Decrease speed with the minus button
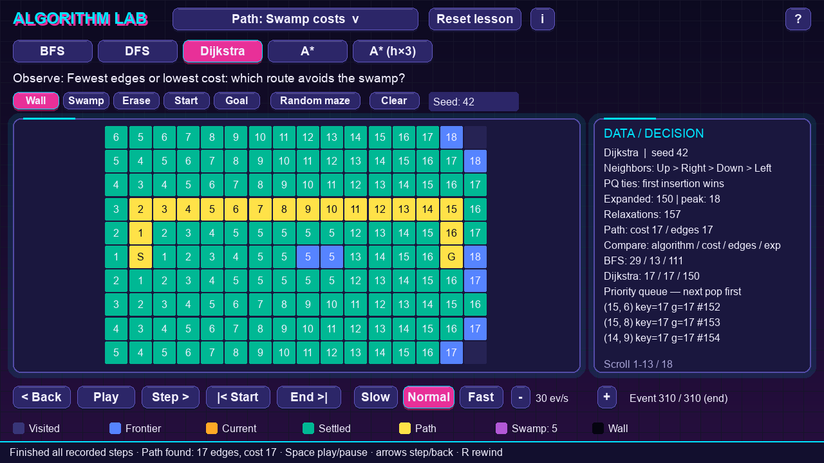 tap(521, 397)
